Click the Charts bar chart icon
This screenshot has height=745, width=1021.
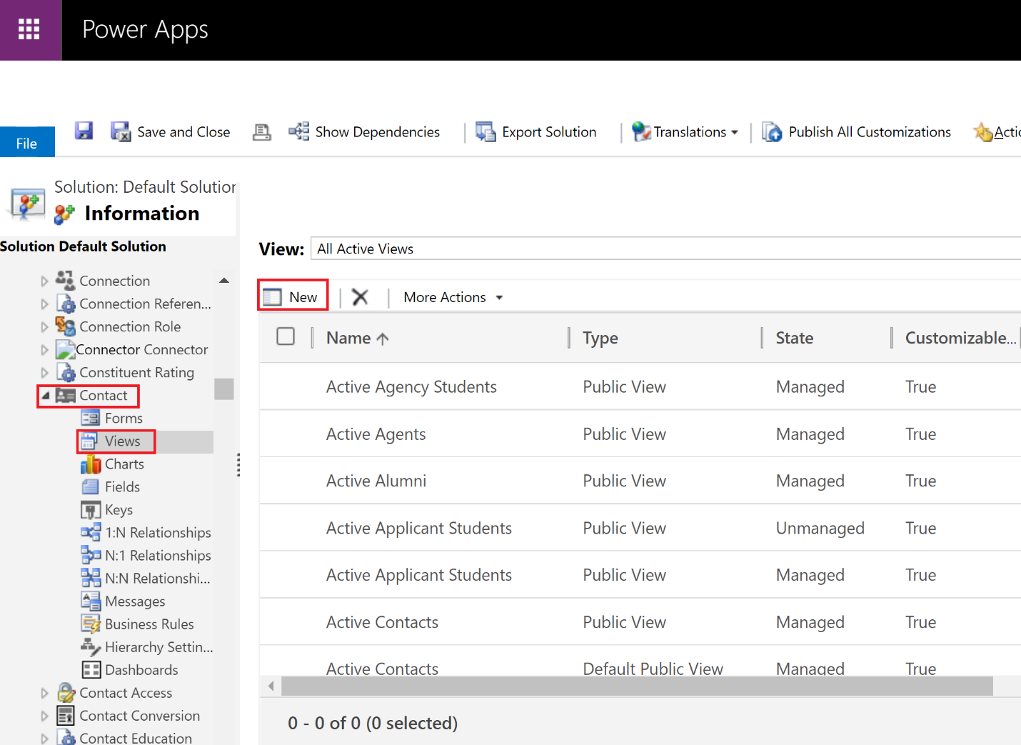click(x=91, y=464)
